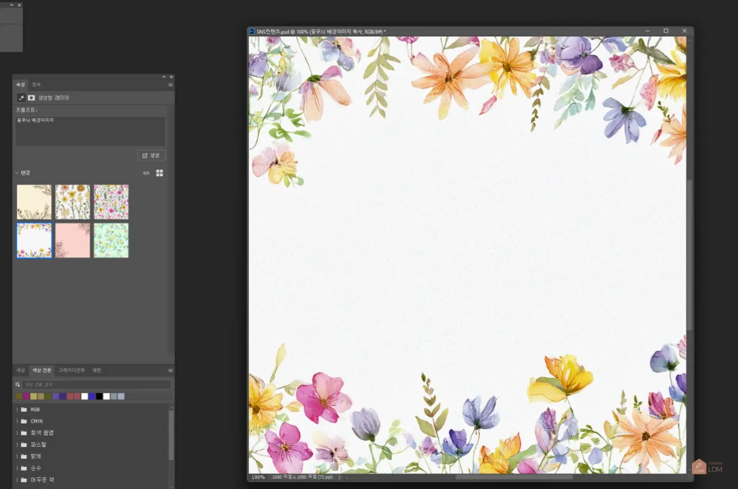Click the CMYK swatch folder icon
The width and height of the screenshot is (738, 489).
24,421
